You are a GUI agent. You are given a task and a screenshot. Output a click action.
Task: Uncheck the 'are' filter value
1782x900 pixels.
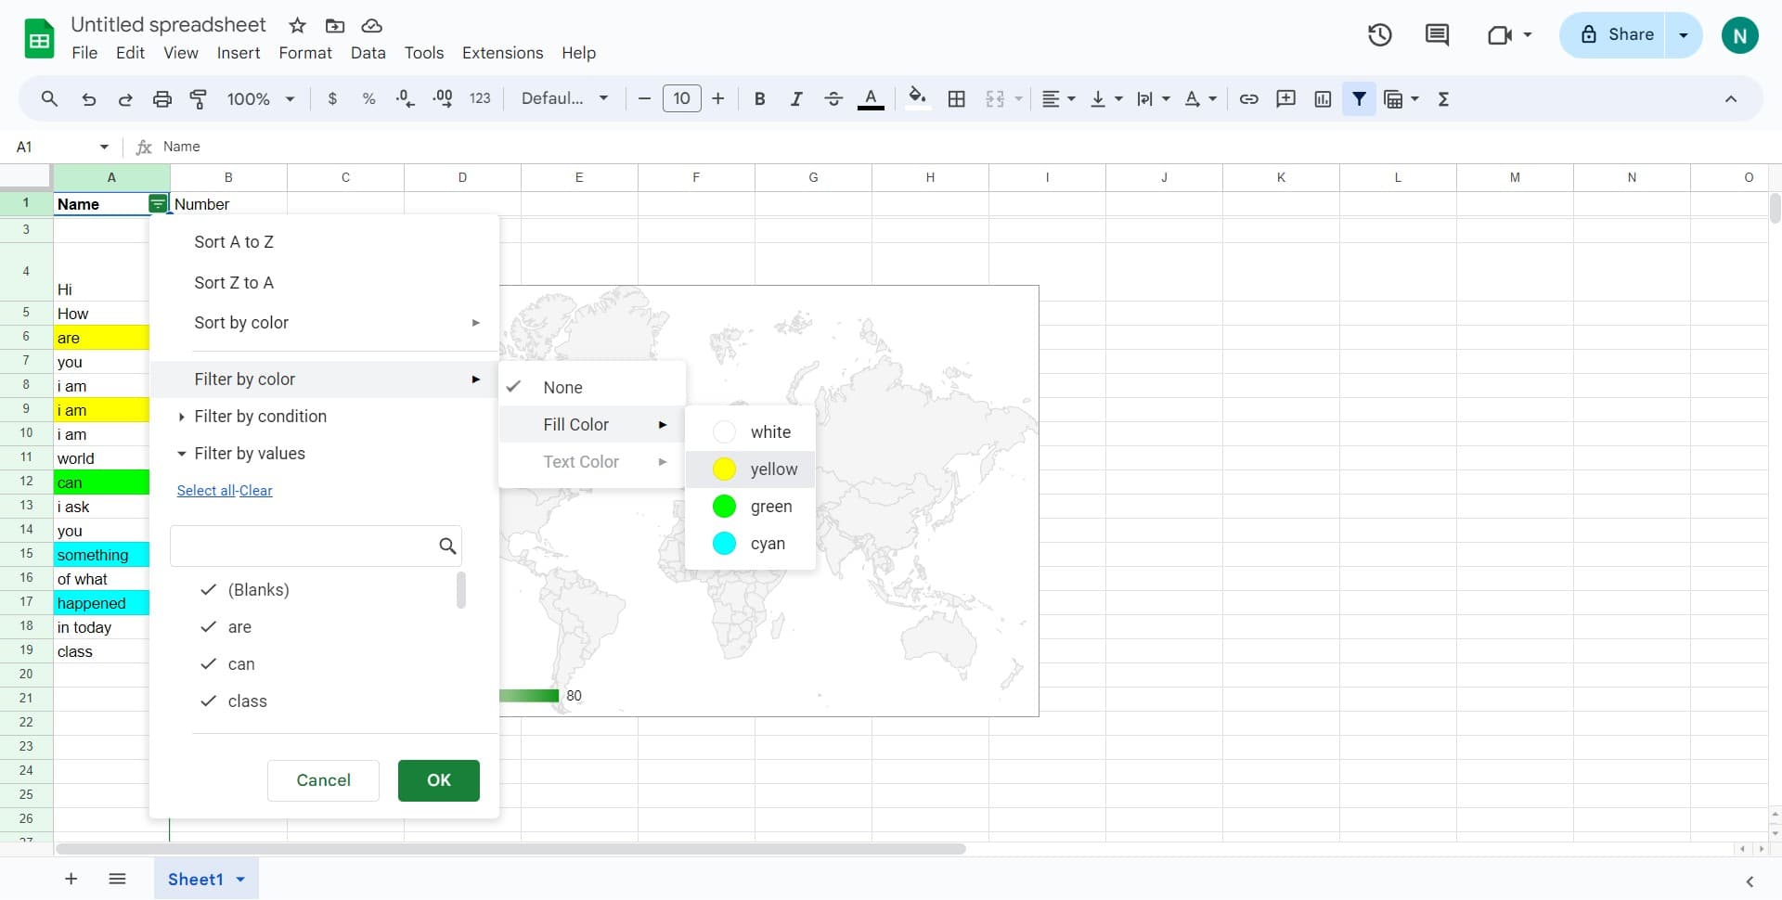(x=209, y=627)
